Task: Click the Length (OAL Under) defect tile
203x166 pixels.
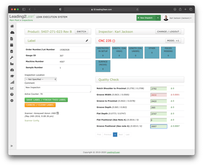Action: coord(135,52)
